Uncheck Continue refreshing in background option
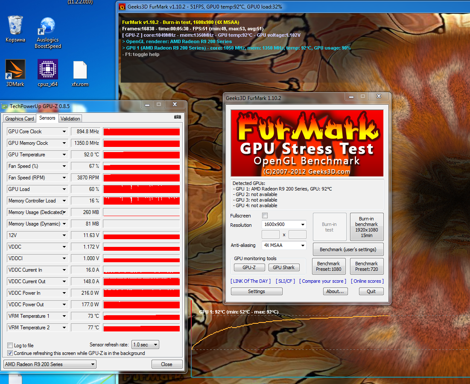 point(10,353)
